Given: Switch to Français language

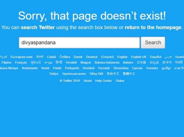Looking at the screenshot, I should (x=21, y=63).
